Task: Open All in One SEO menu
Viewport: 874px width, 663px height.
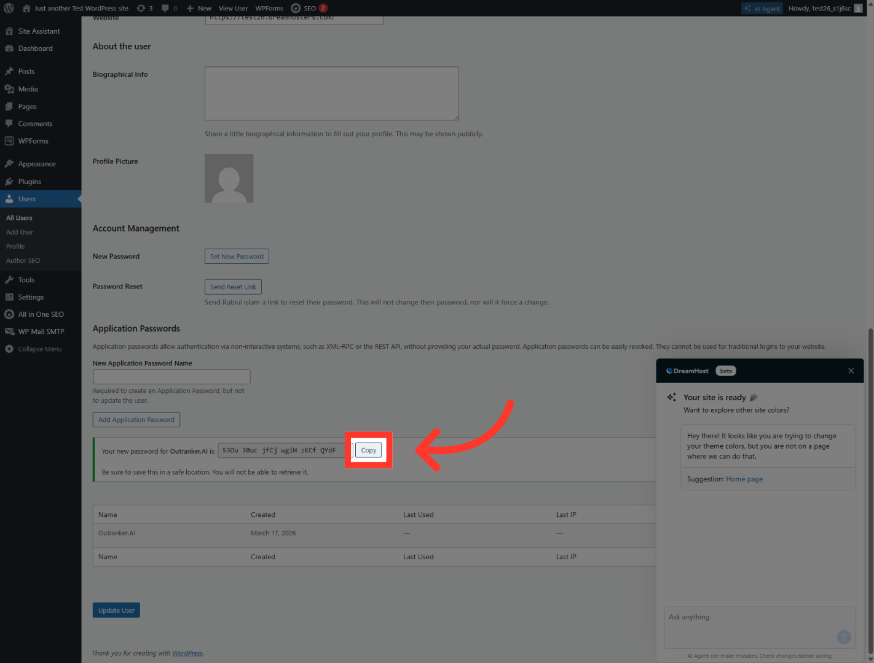Action: click(41, 314)
